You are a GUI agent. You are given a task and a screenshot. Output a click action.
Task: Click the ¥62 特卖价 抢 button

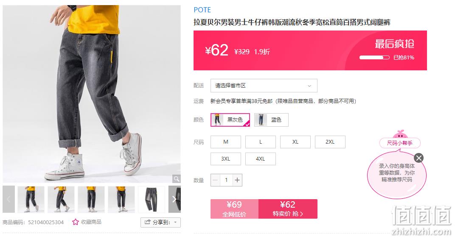[288, 209]
